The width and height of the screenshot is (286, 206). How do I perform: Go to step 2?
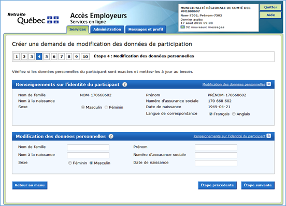[x=24, y=56]
